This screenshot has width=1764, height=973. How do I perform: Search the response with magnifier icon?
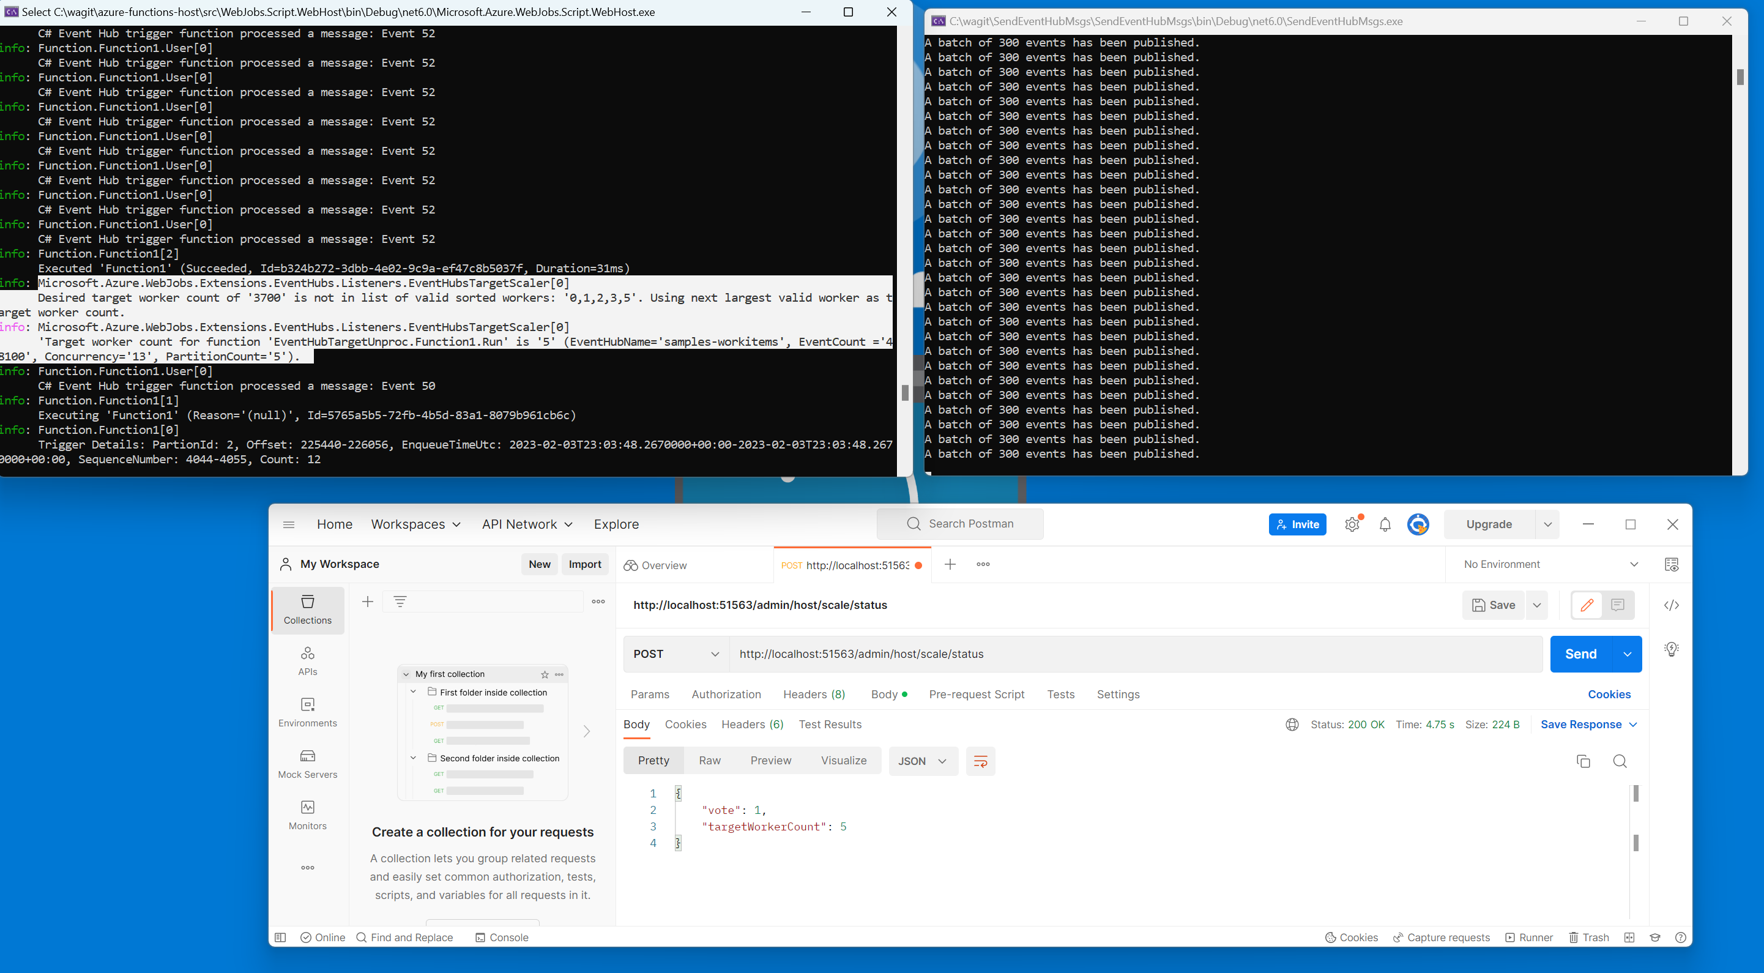pyautogui.click(x=1620, y=761)
